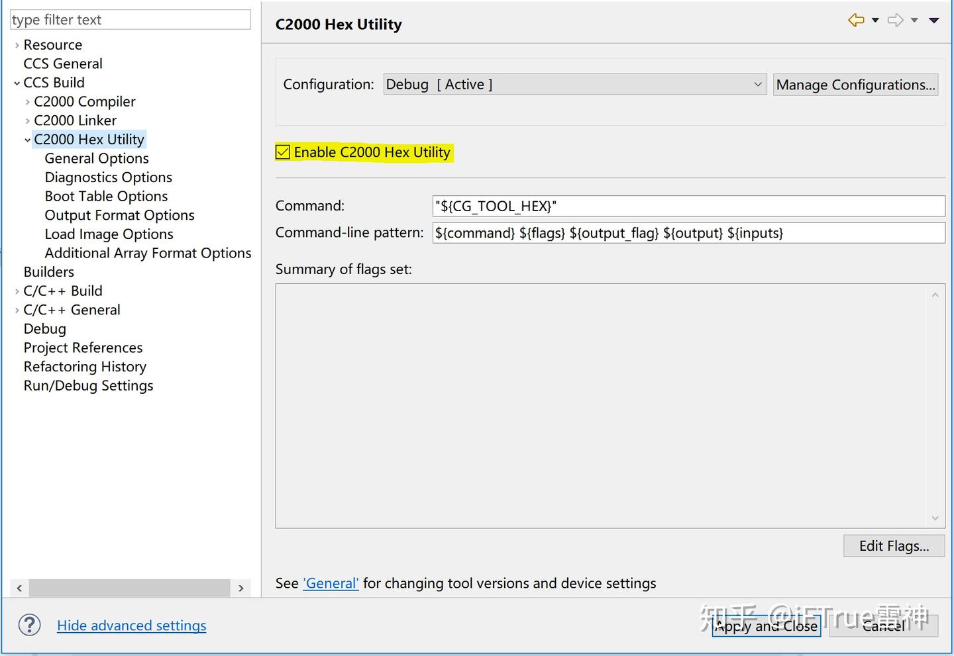Click the forward navigation arrow icon
This screenshot has width=954, height=656.
895,21
